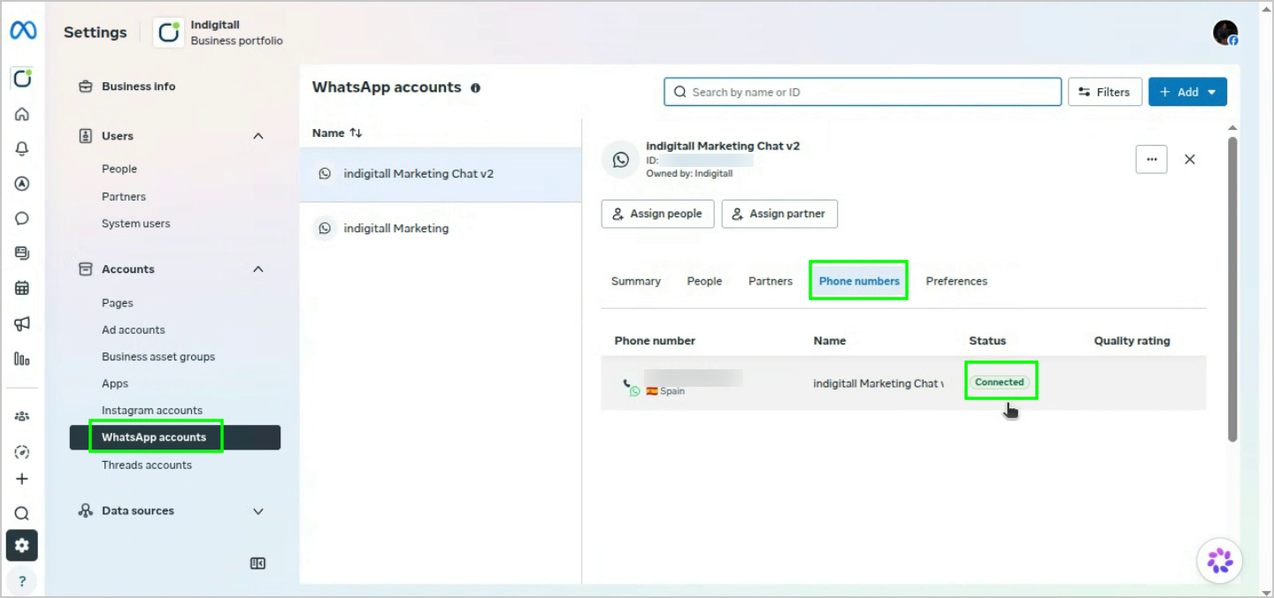
Task: Open System users in sidebar
Action: (x=136, y=223)
